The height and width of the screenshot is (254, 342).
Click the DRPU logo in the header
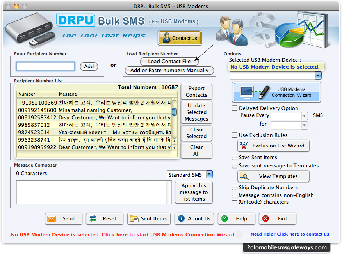coord(76,20)
